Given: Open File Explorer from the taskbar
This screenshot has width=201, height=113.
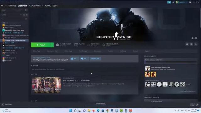Looking at the screenshot, I should click(x=89, y=110).
